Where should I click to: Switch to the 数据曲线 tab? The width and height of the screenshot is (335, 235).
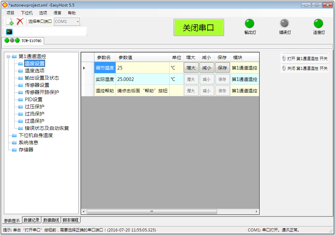tap(51, 220)
